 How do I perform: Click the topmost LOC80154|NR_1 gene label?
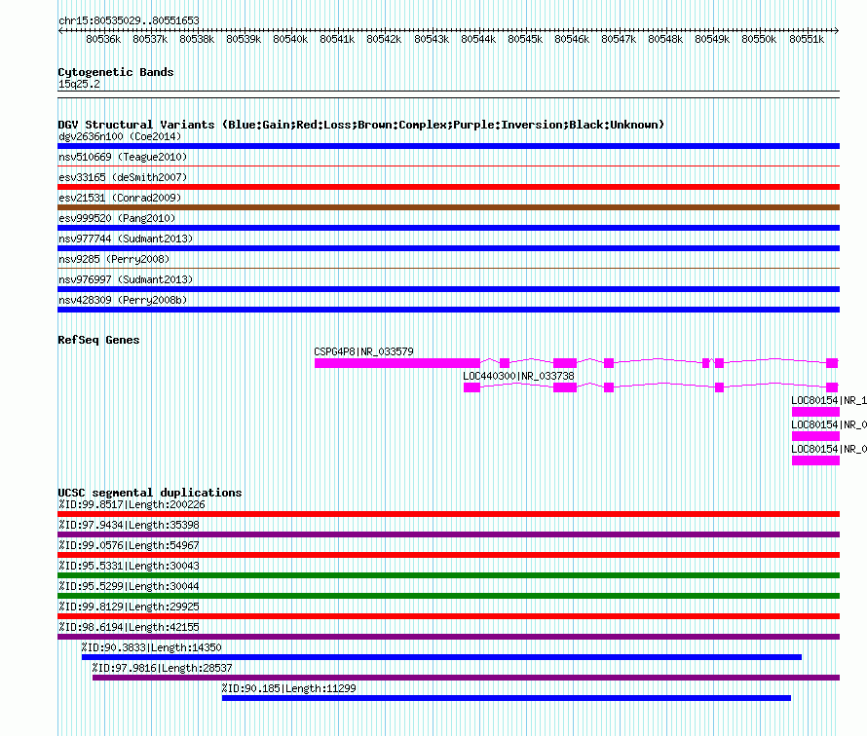point(828,400)
